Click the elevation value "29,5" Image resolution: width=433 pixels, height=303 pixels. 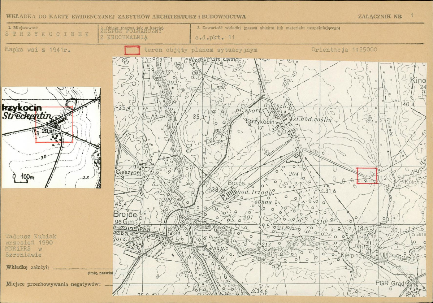(x=264, y=226)
